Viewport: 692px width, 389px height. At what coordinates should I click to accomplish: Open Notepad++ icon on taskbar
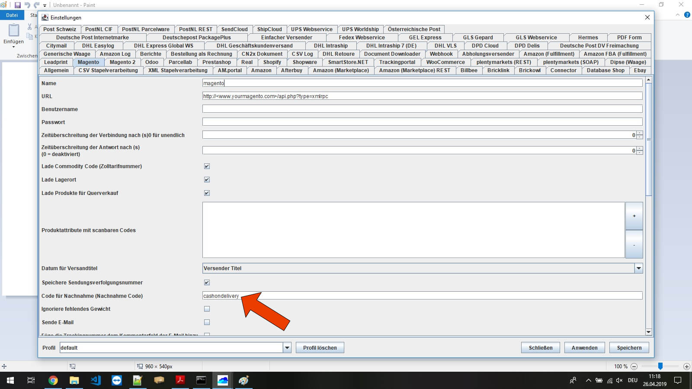coord(138,380)
